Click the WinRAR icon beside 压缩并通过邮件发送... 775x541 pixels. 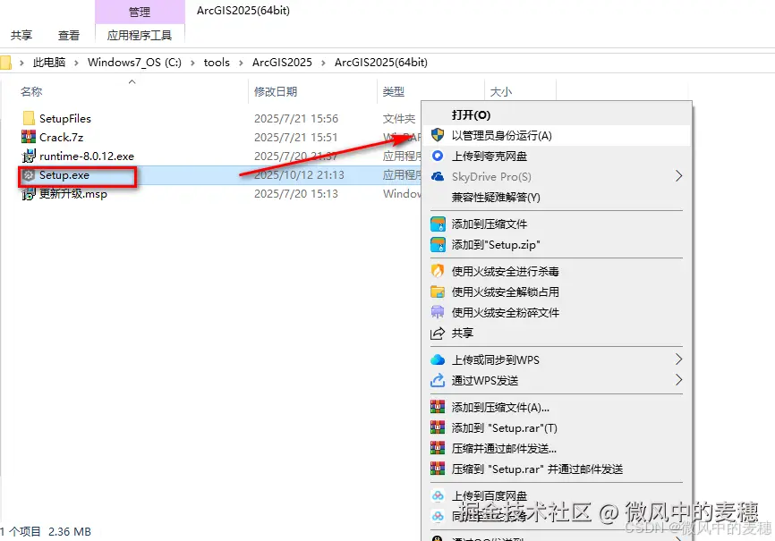438,448
